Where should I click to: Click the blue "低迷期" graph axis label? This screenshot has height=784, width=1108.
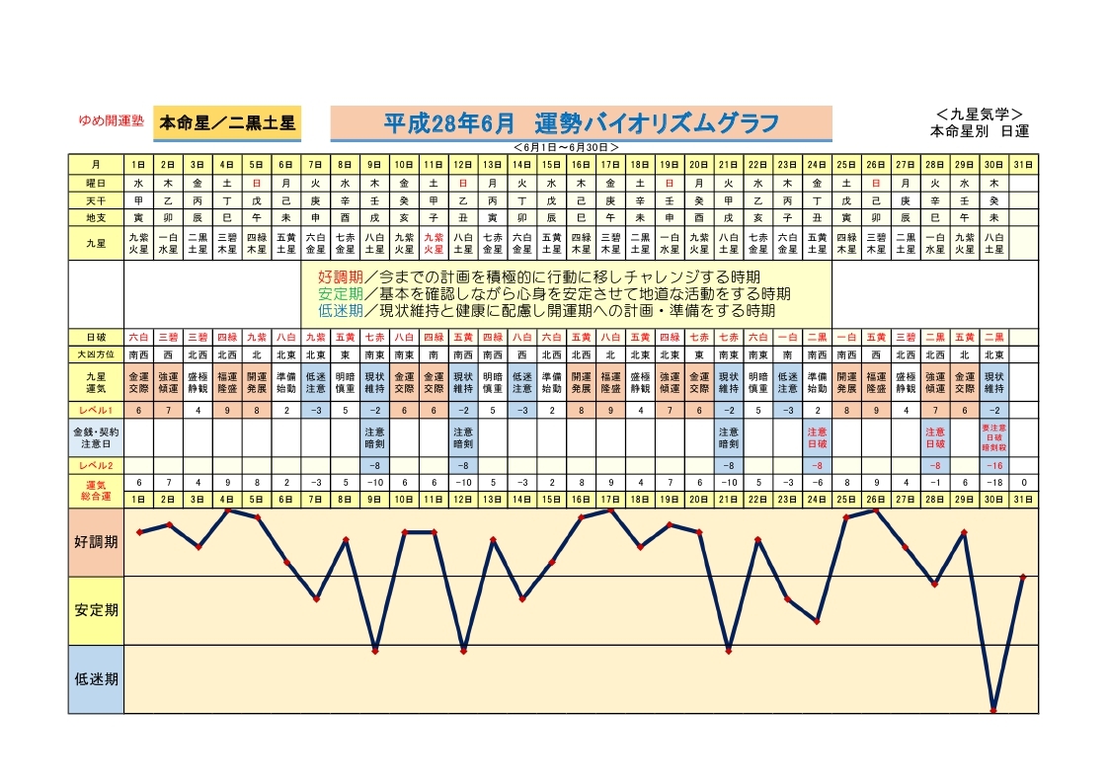pyautogui.click(x=96, y=678)
